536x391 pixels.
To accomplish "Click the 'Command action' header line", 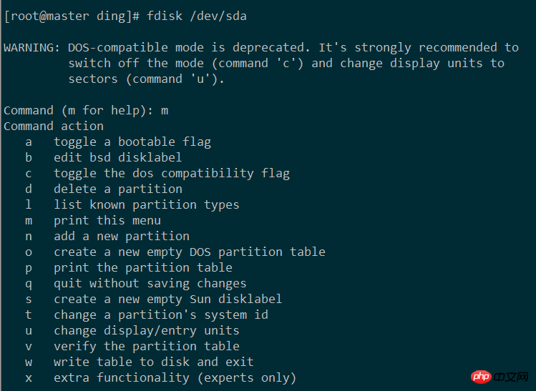I will point(54,126).
